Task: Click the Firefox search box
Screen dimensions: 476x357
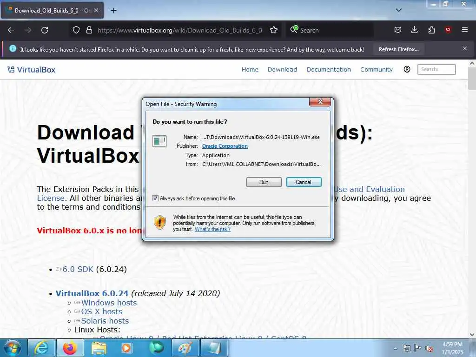Action: click(330, 30)
